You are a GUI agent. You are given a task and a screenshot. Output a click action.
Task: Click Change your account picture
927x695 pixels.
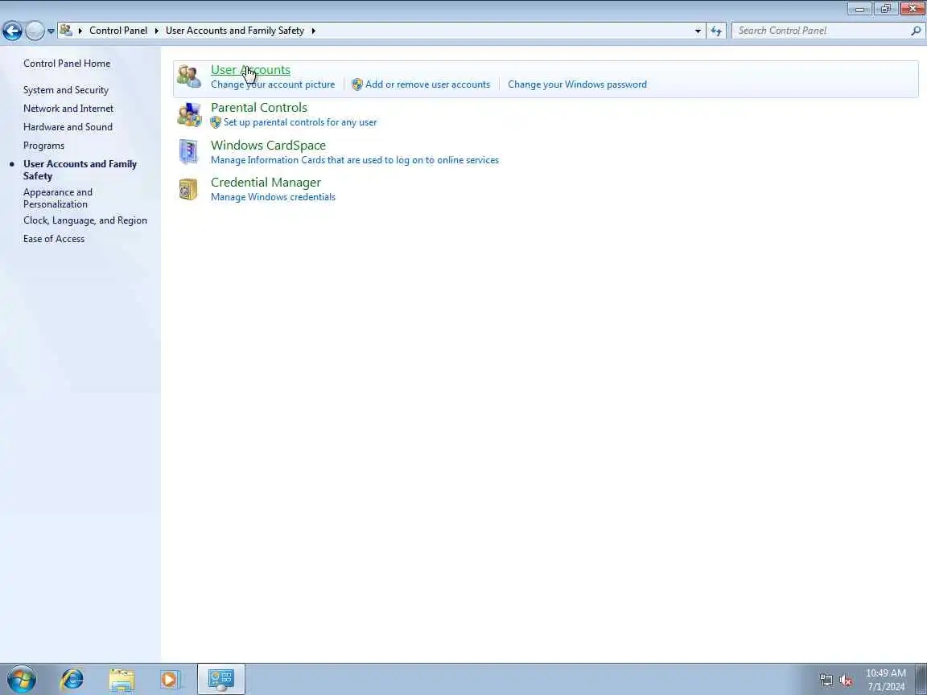[x=273, y=84]
